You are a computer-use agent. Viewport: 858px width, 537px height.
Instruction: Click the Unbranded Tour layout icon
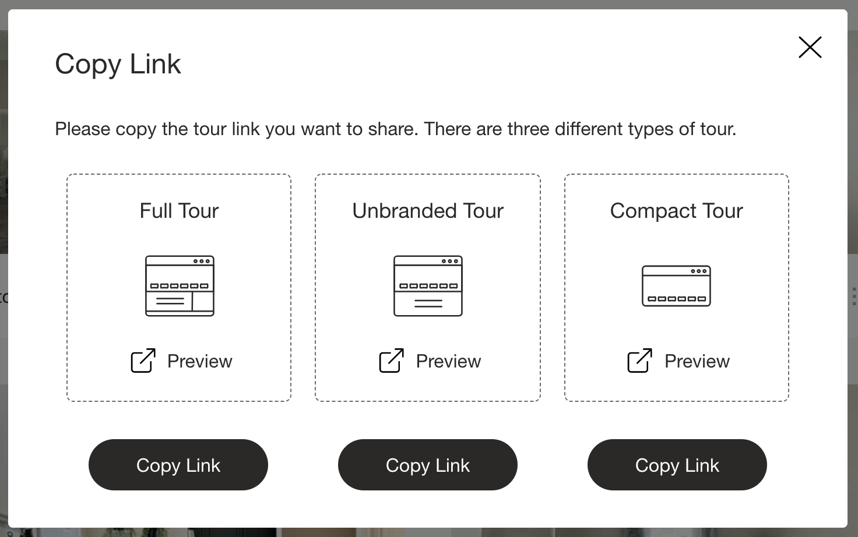click(x=428, y=286)
